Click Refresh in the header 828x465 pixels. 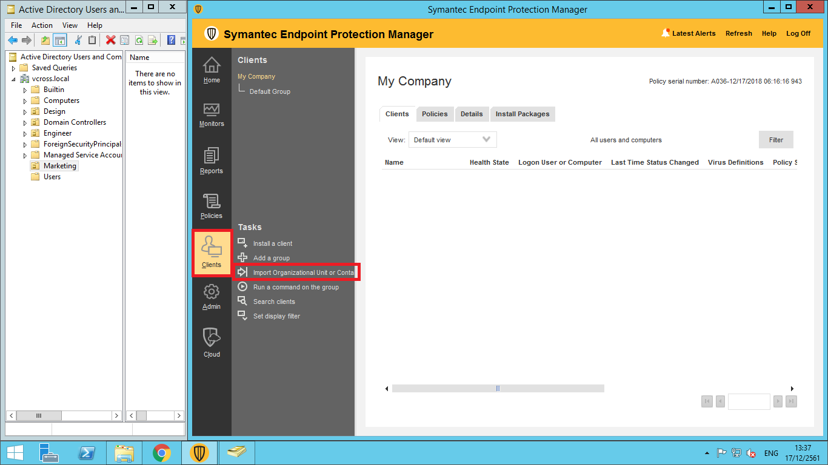click(738, 33)
